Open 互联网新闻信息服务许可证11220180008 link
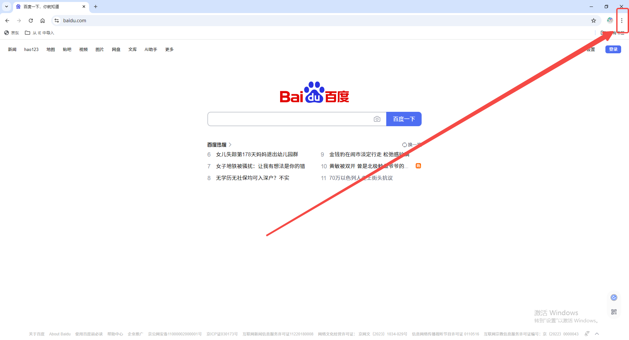Viewport: 629px width, 340px height. click(278, 334)
